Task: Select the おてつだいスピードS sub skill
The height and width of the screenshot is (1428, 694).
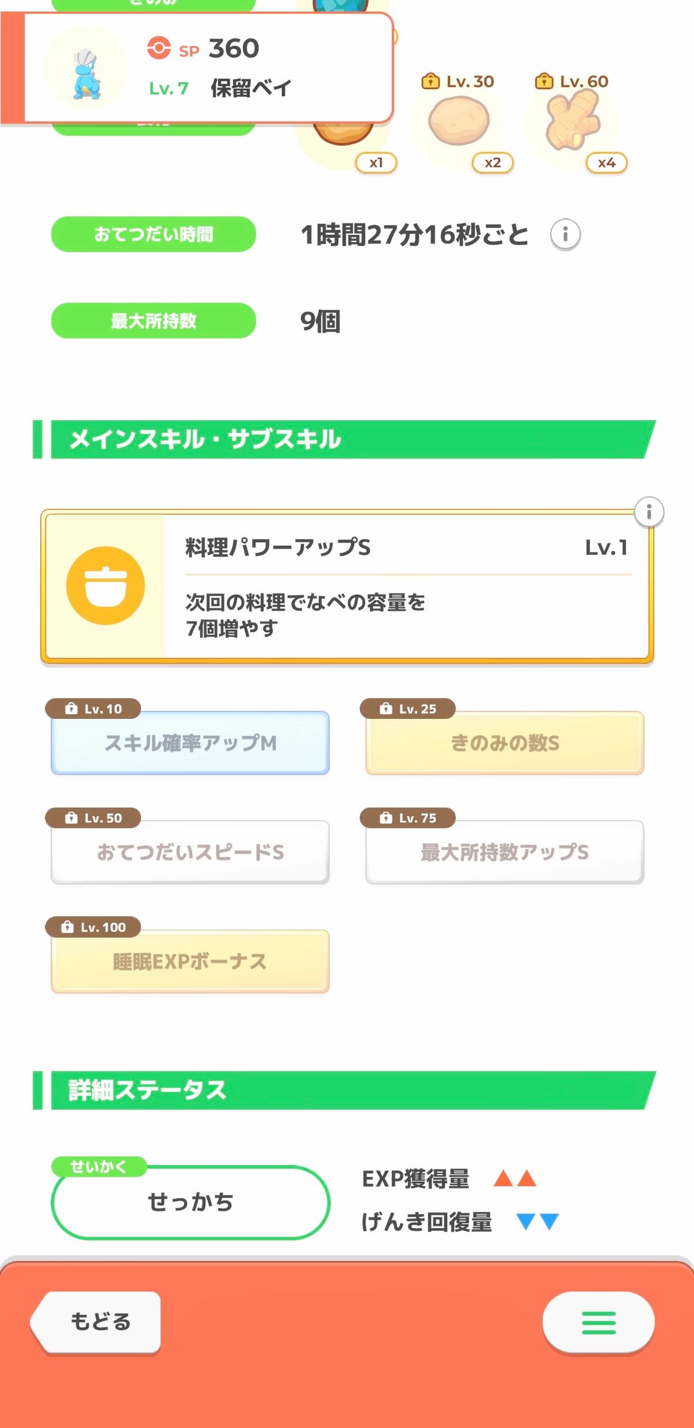Action: tap(190, 852)
